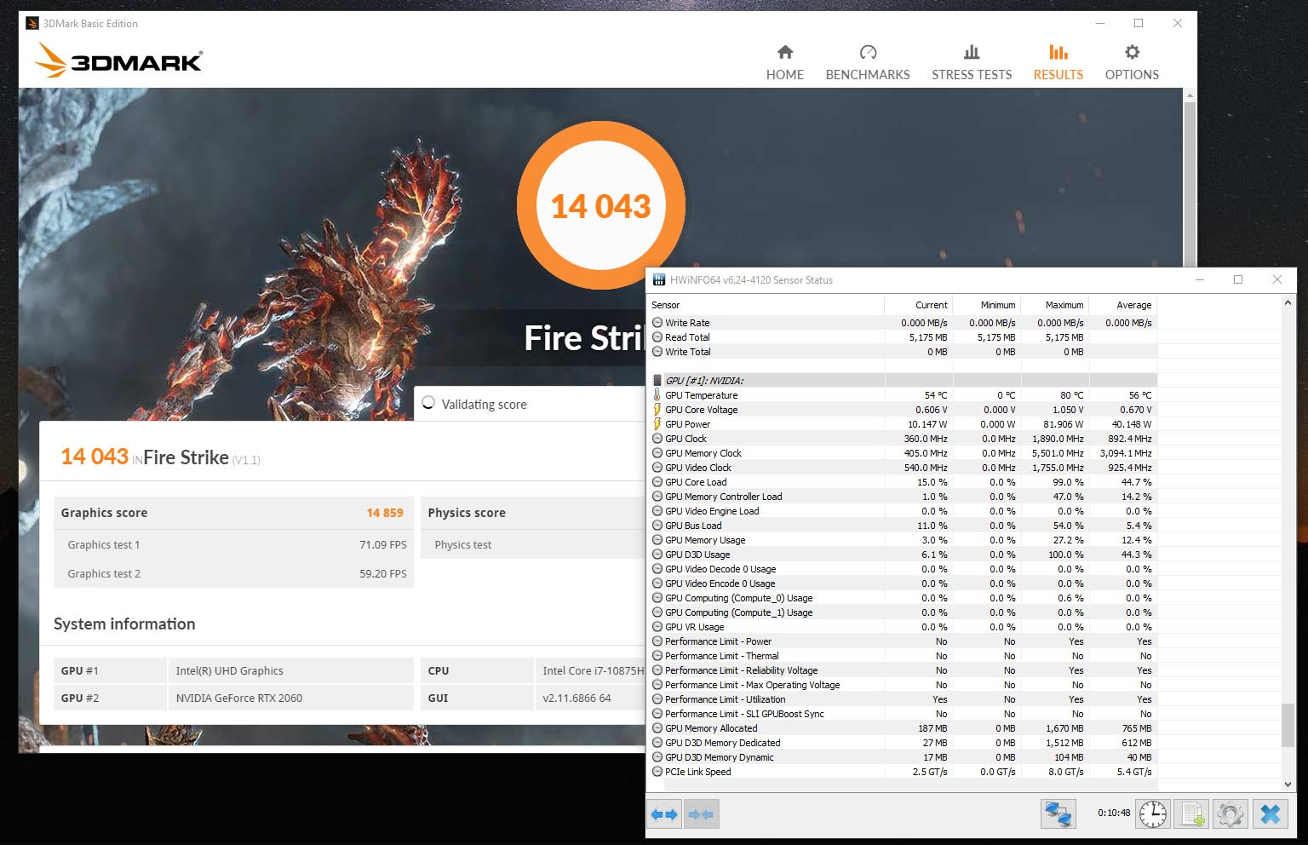Click the HWiNFO scrollbar up arrow
The height and width of the screenshot is (845, 1308).
[x=1288, y=302]
